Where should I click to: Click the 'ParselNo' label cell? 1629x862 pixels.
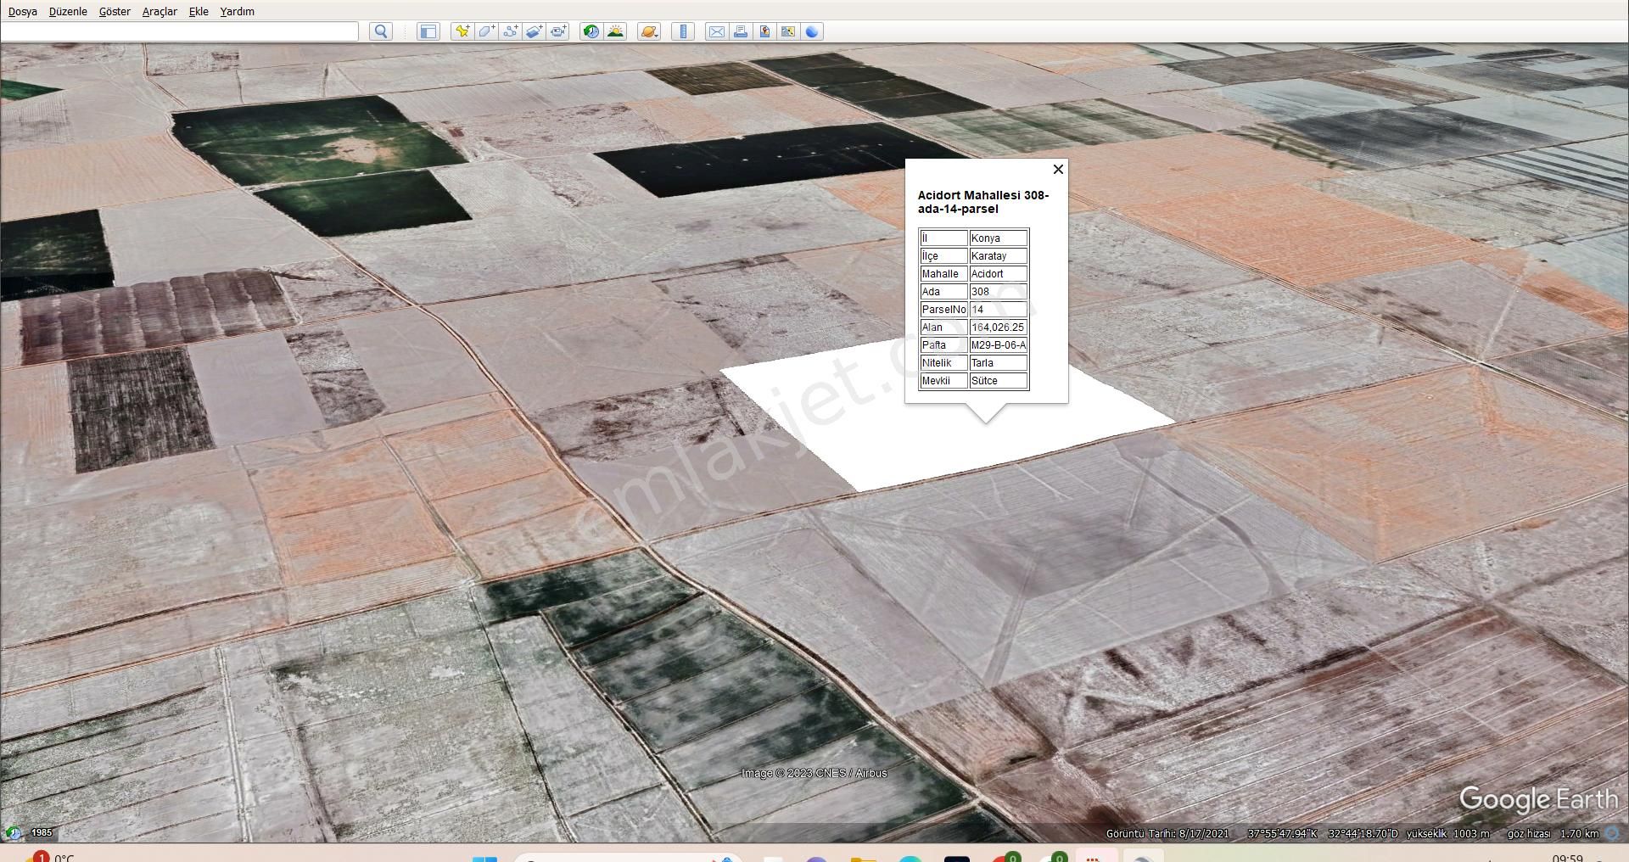click(x=943, y=310)
